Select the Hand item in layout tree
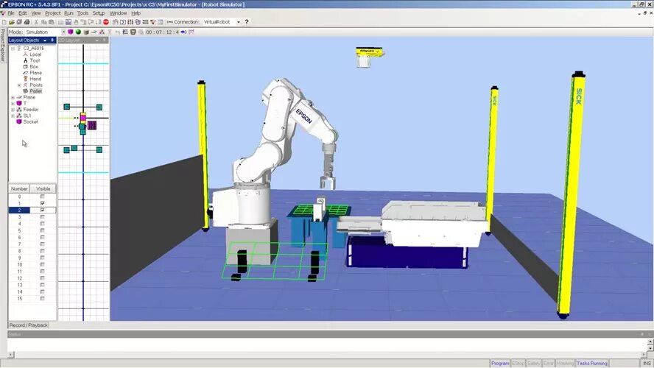This screenshot has width=654, height=368. (35, 79)
